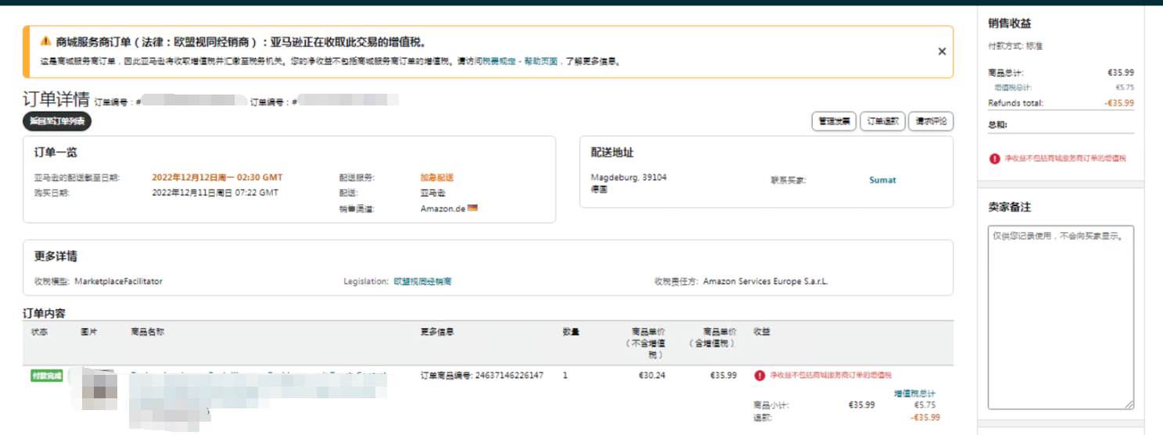Dismiss the VAT warning banner with the X
Image resolution: width=1163 pixels, height=435 pixels.
click(x=942, y=52)
